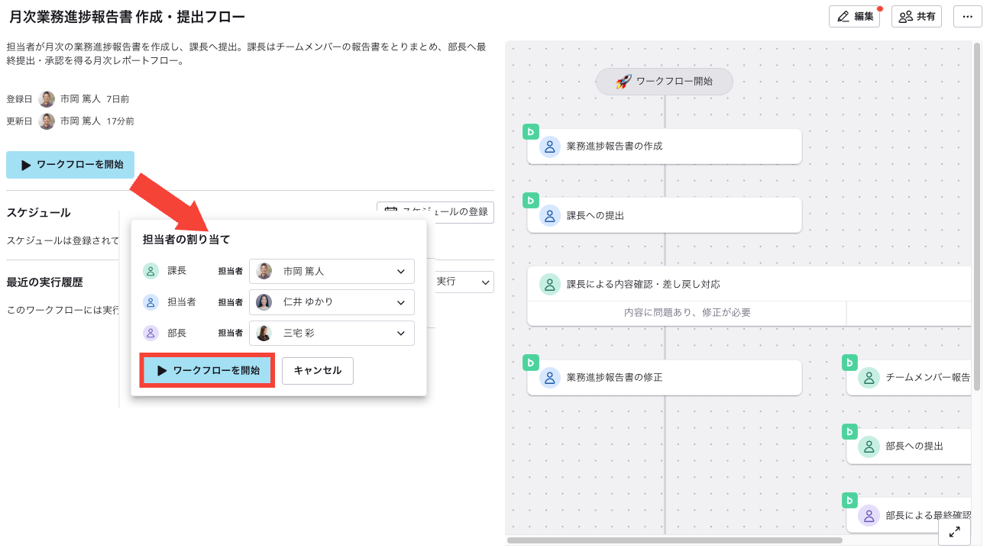The image size is (990, 548).
Task: Click green badge on 部長への提出 card
Action: 849,432
